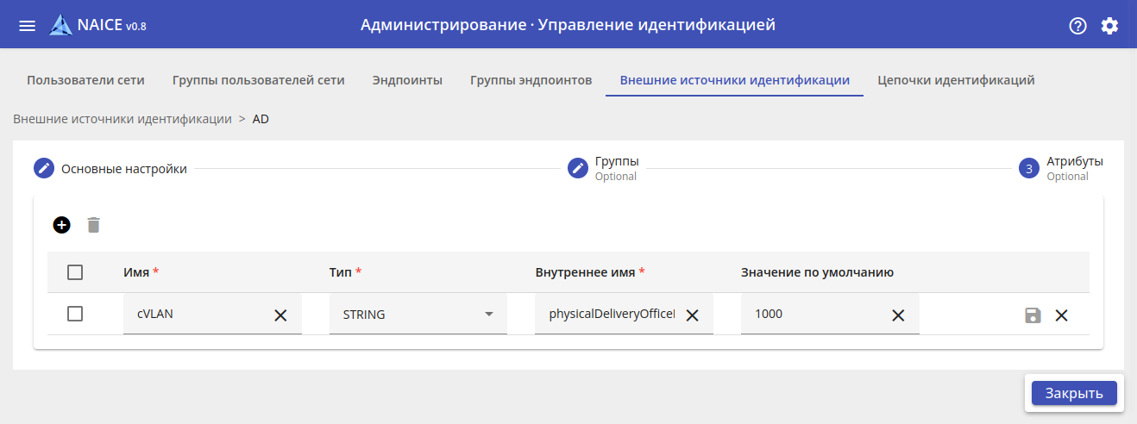Expand the STRING type dropdown

(x=489, y=315)
